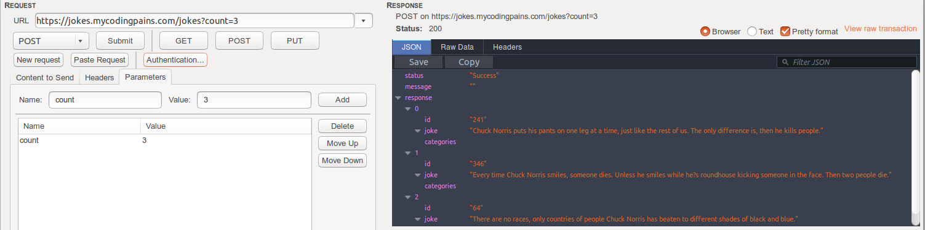Image resolution: width=925 pixels, height=230 pixels.
Task: Open the URL history dropdown arrow
Action: tap(364, 21)
